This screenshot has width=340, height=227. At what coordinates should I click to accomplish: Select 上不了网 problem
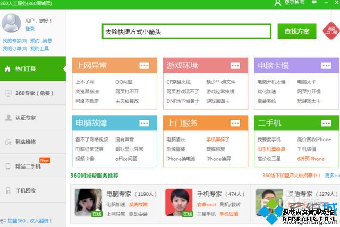85,82
